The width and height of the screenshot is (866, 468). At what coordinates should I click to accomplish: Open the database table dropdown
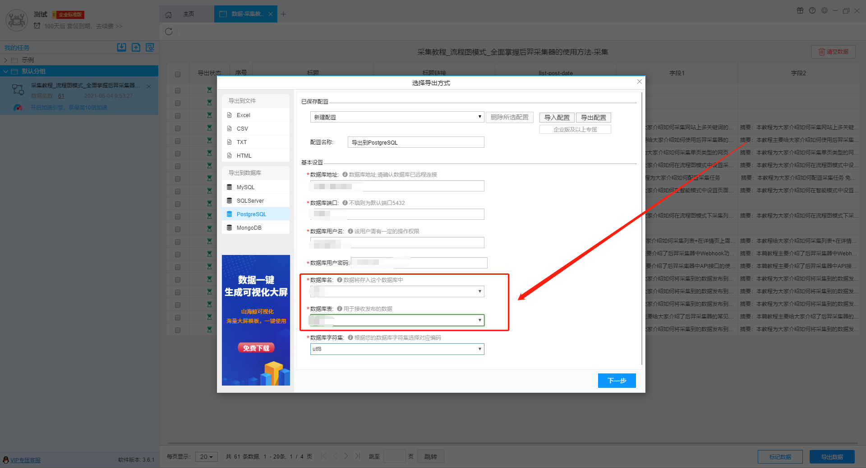[x=397, y=320]
